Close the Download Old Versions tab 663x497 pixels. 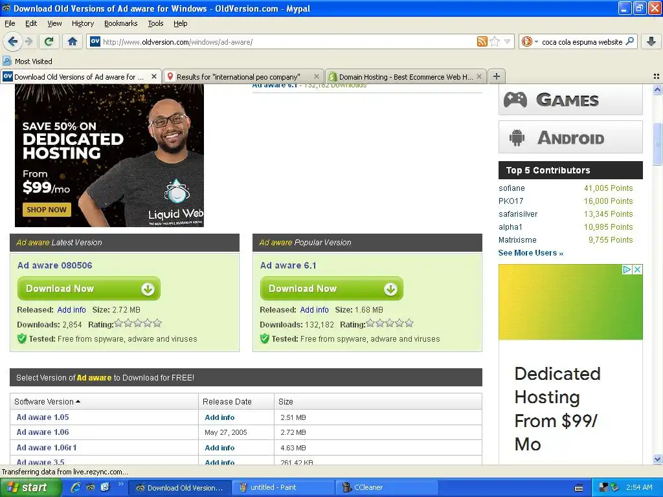pos(154,76)
